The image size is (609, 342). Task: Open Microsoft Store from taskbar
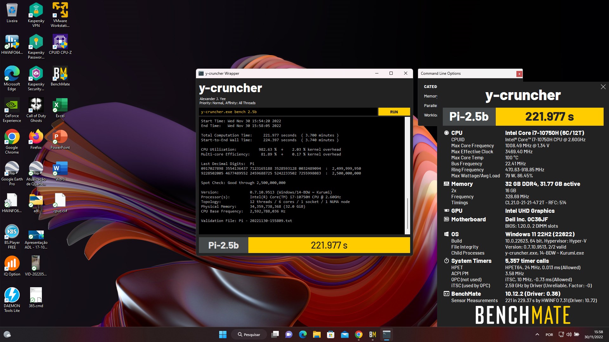(331, 334)
